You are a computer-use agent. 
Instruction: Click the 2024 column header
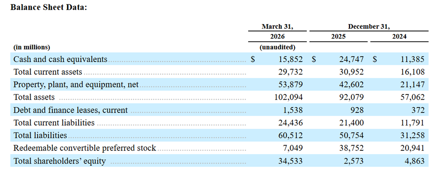(399, 37)
